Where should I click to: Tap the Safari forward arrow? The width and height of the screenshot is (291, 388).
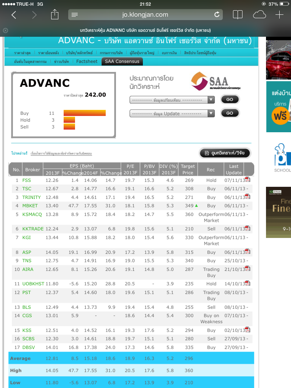point(34,15)
